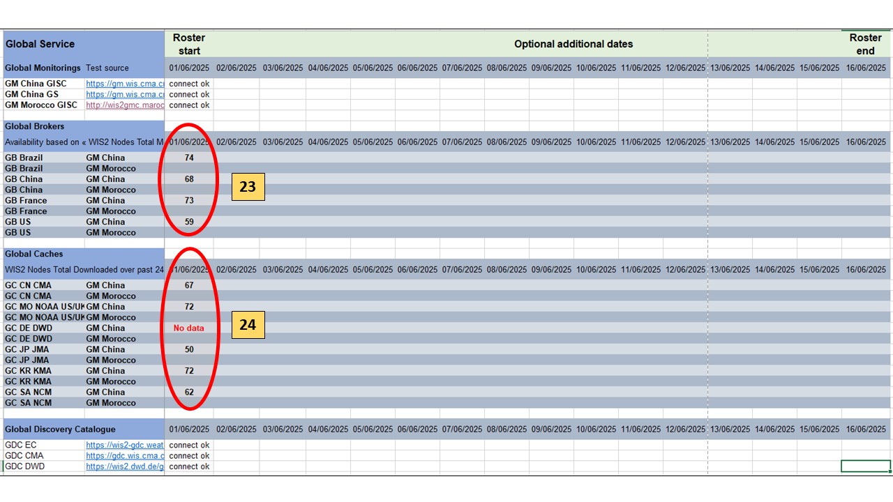The image size is (893, 502).
Task: Select the green-outlined active cell in the GDC DWD row
Action: point(866,466)
